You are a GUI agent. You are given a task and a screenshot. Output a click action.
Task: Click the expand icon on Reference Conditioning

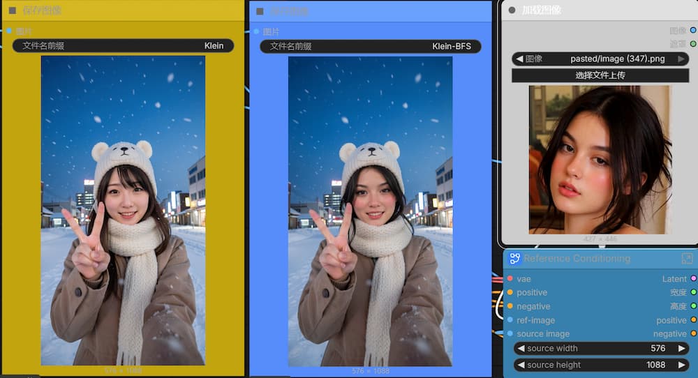click(x=687, y=259)
